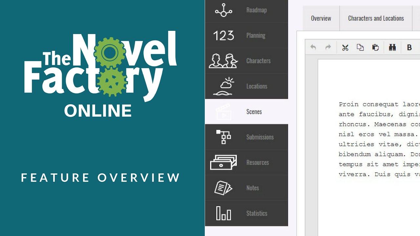Undo the last edit in editor toolbar

click(313, 48)
